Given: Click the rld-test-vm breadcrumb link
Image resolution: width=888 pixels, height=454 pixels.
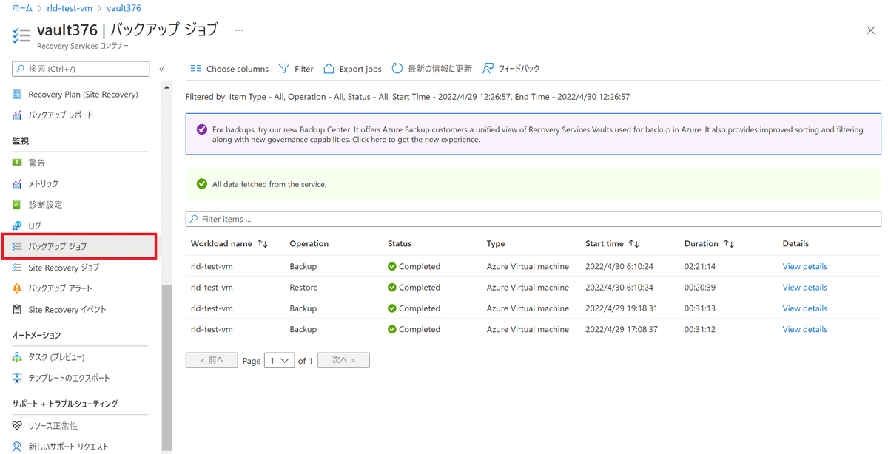Looking at the screenshot, I should [69, 8].
